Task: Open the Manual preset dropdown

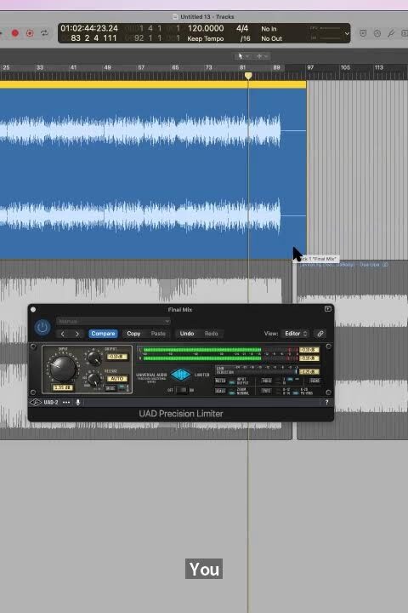Action: pyautogui.click(x=113, y=321)
